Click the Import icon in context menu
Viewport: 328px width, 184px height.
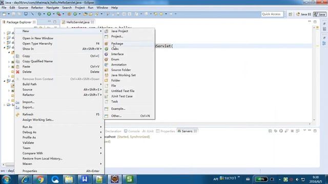coord(17,102)
